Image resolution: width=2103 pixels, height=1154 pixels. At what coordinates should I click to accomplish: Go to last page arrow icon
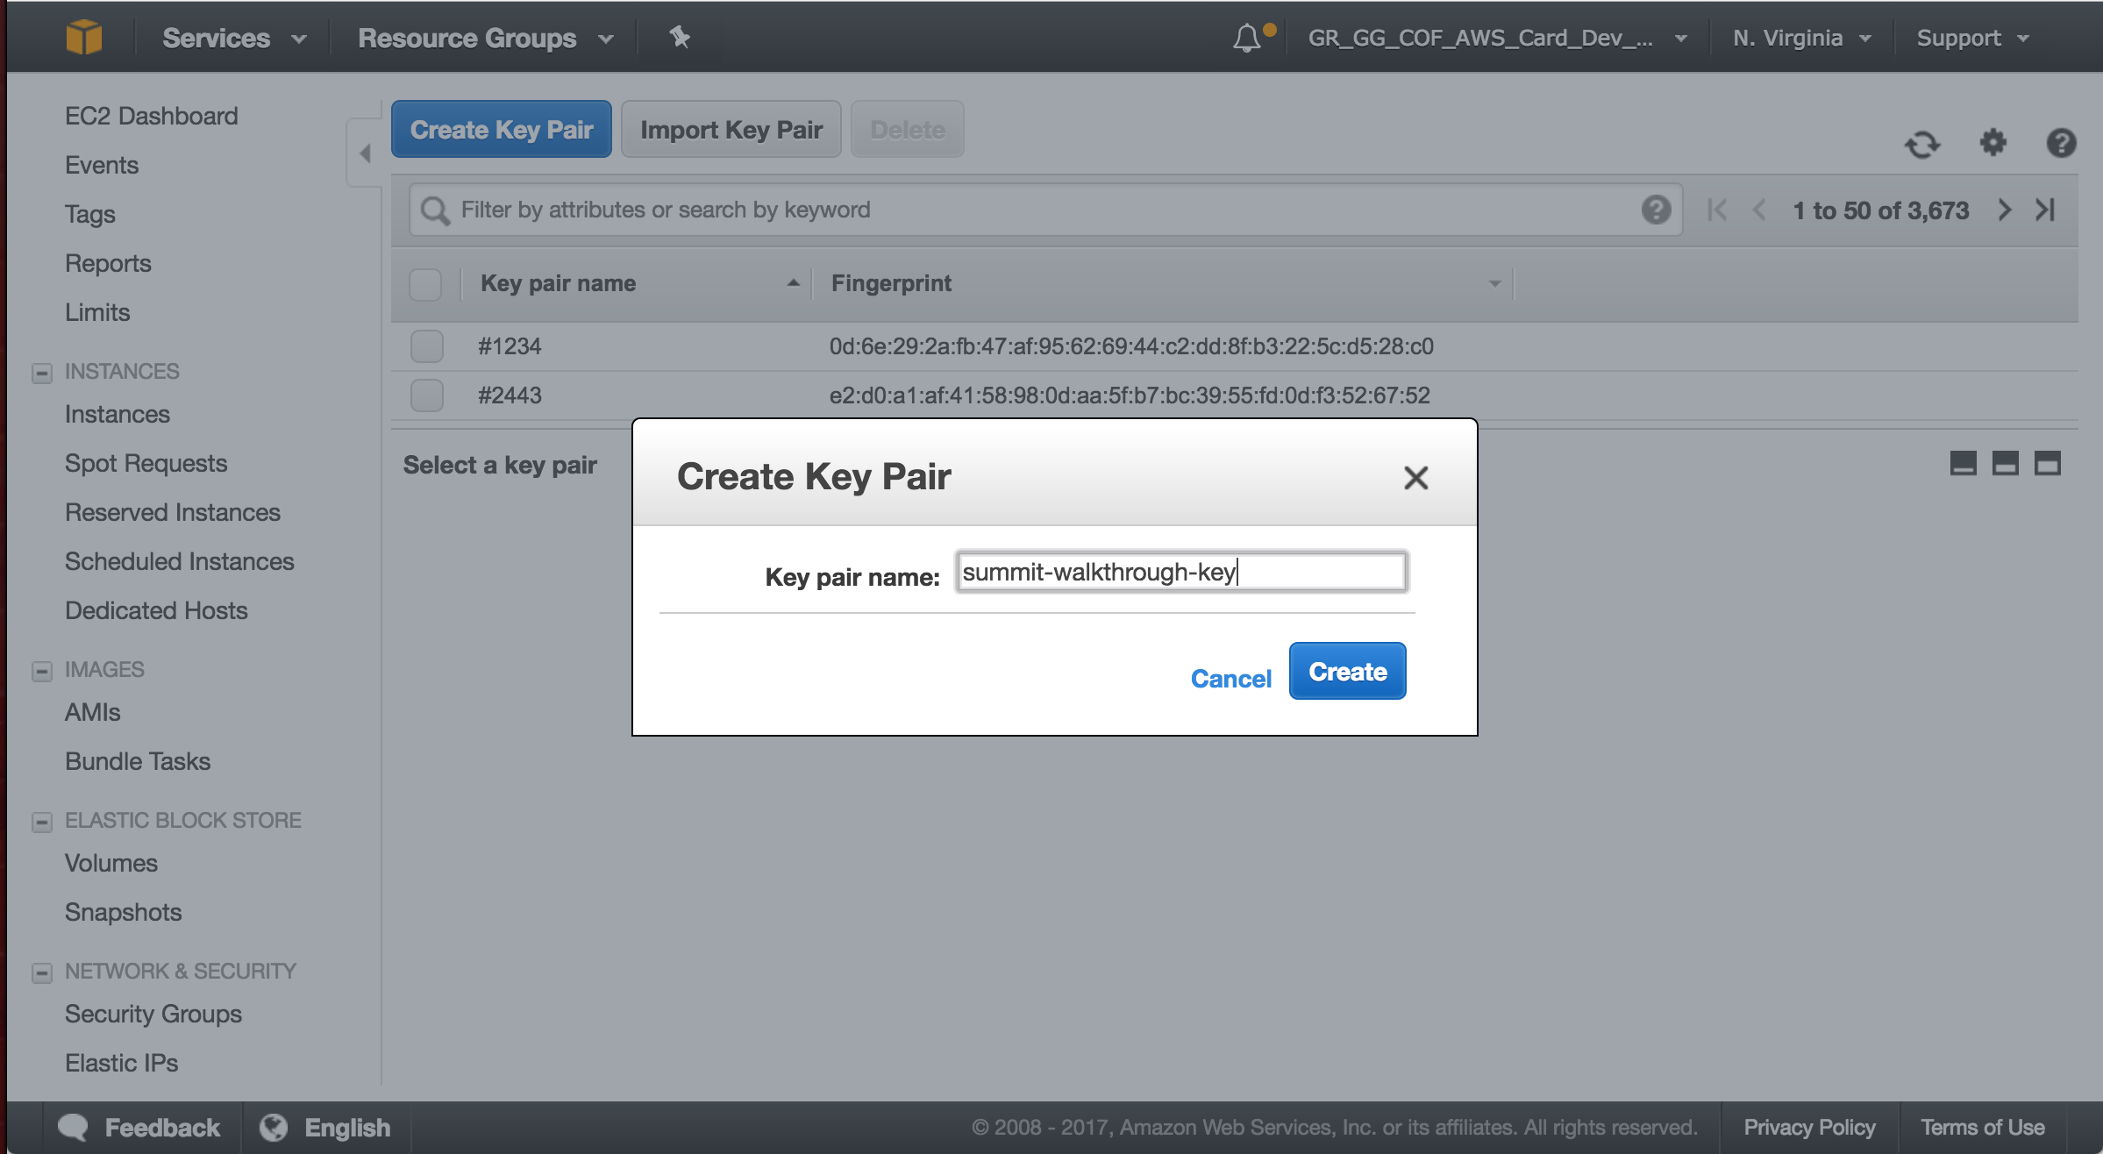[x=2045, y=210]
